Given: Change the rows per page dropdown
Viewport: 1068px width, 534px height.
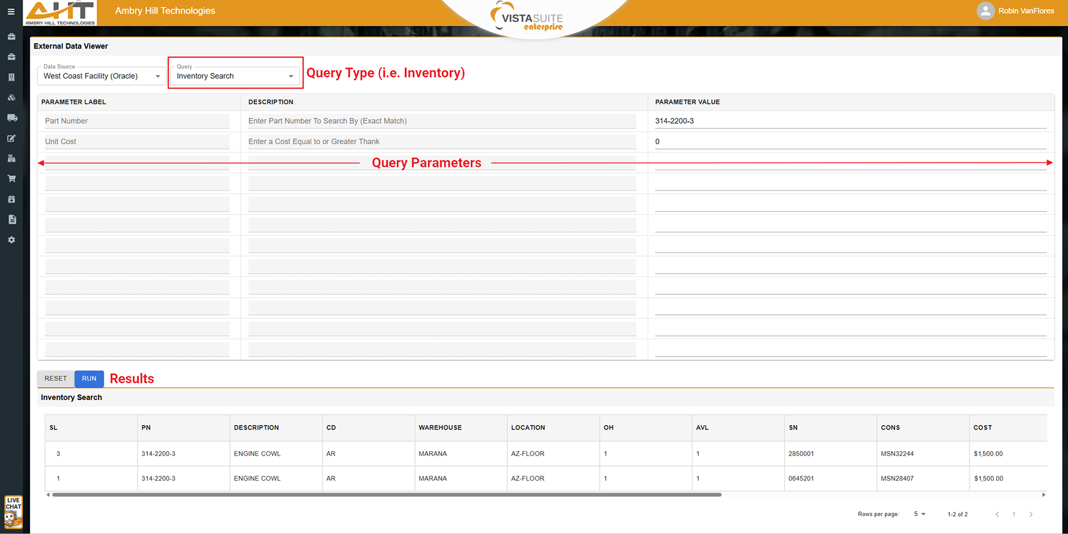Looking at the screenshot, I should pyautogui.click(x=919, y=514).
